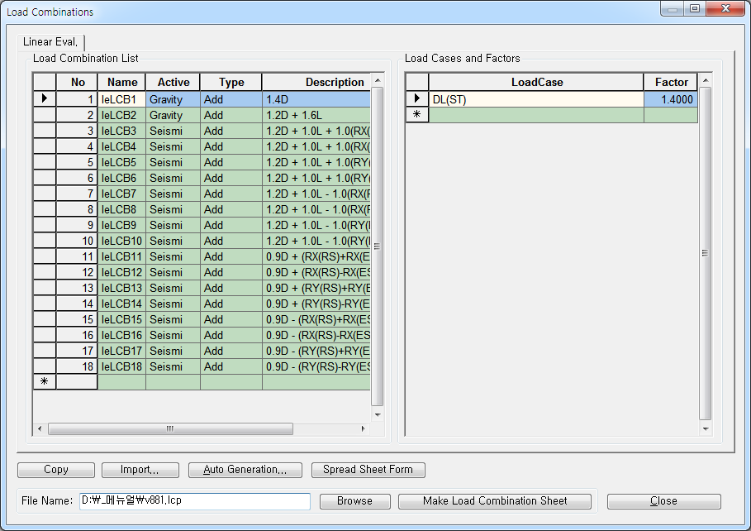Click the left arrow of horizontal scrollbar

click(x=40, y=428)
